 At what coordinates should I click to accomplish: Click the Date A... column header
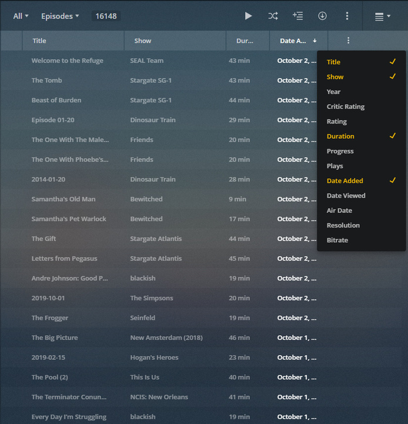299,41
